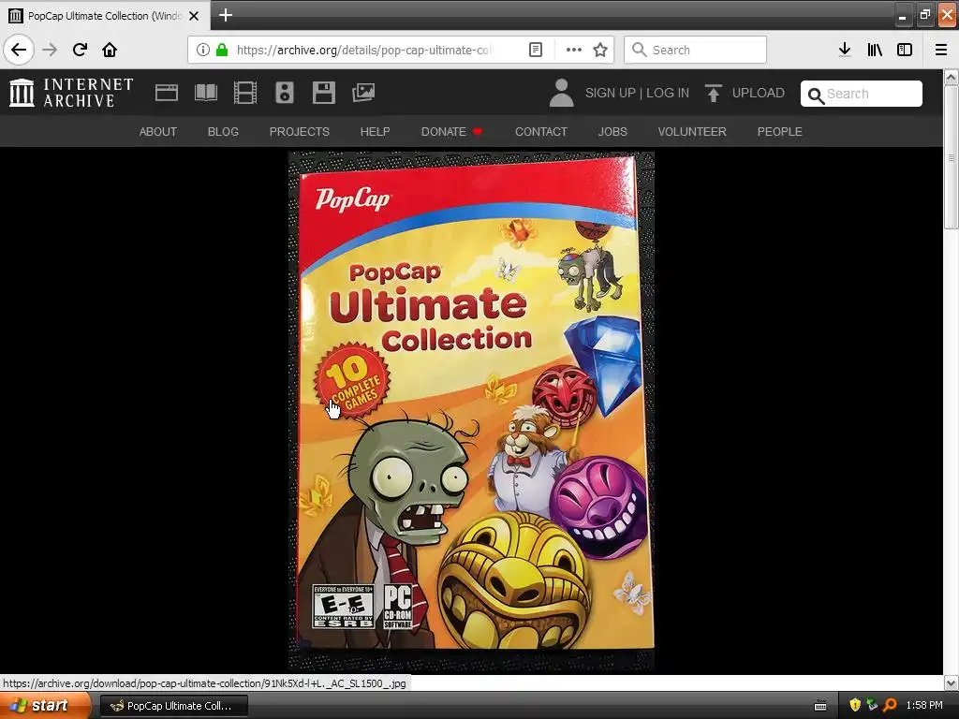959x719 pixels.
Task: Click the SIGN UP link
Action: (611, 93)
